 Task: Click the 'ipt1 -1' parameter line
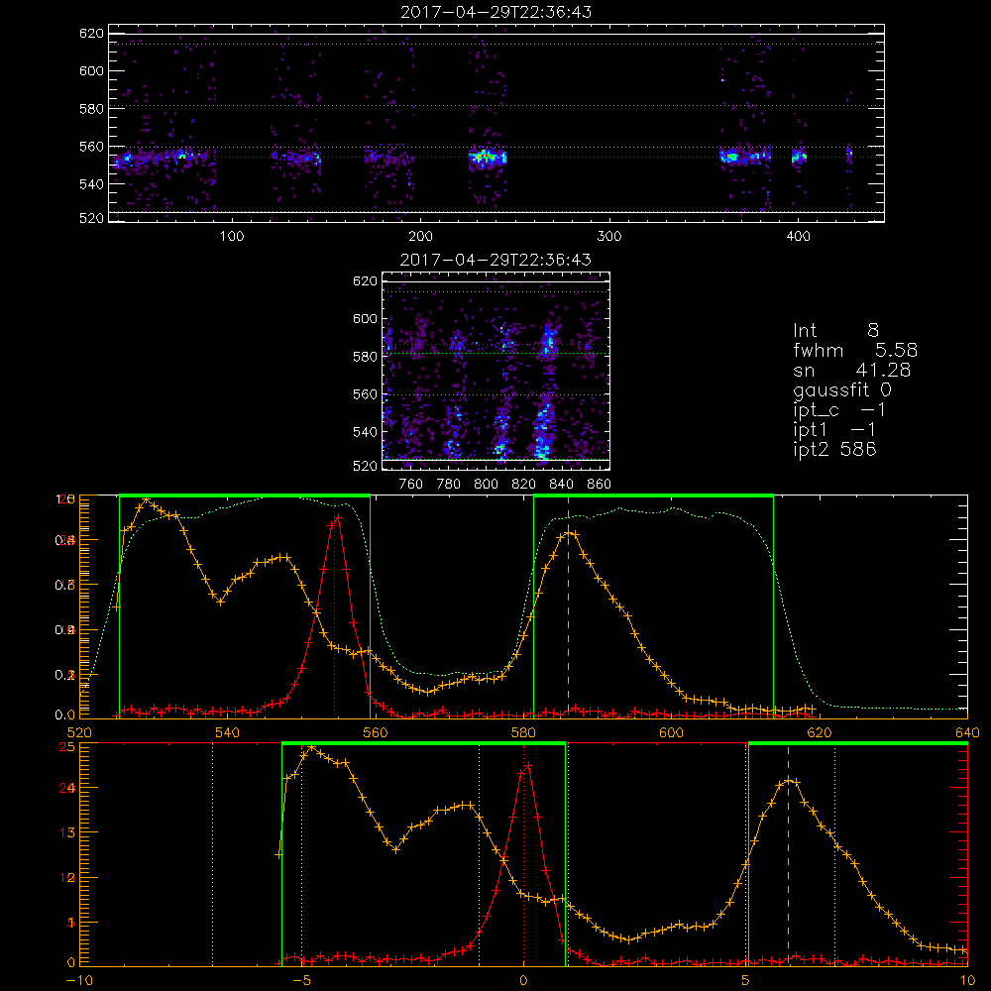pyautogui.click(x=834, y=430)
